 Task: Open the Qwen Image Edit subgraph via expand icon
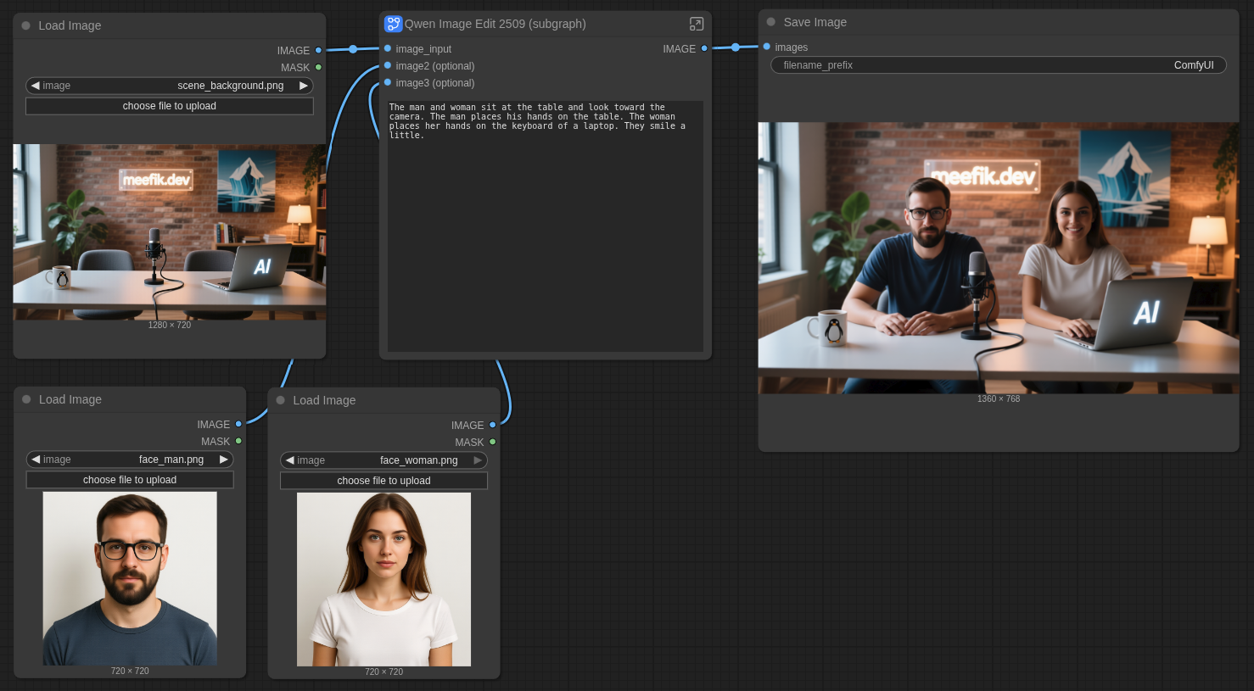697,24
